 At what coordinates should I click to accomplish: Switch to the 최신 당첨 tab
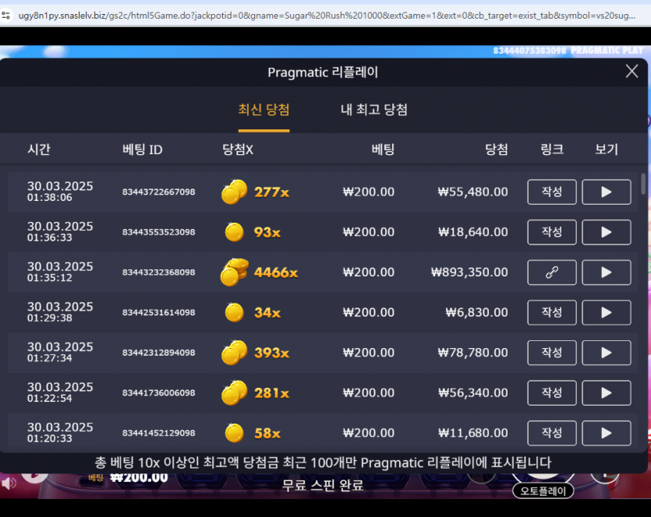[x=264, y=110]
